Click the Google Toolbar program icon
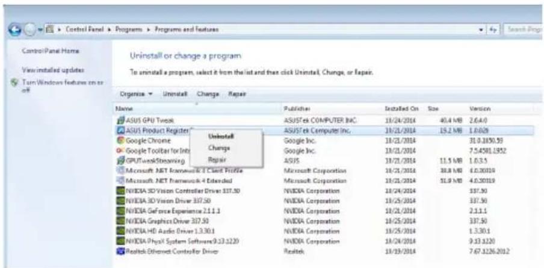 [120, 151]
